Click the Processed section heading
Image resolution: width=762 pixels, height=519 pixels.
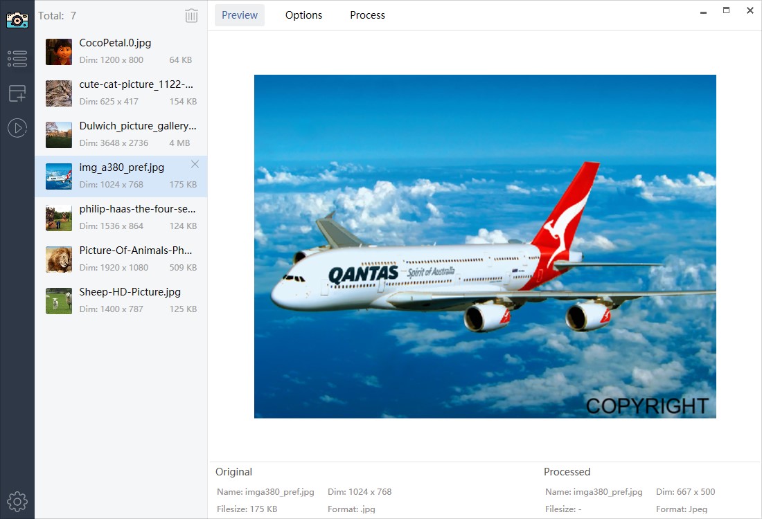(x=567, y=472)
